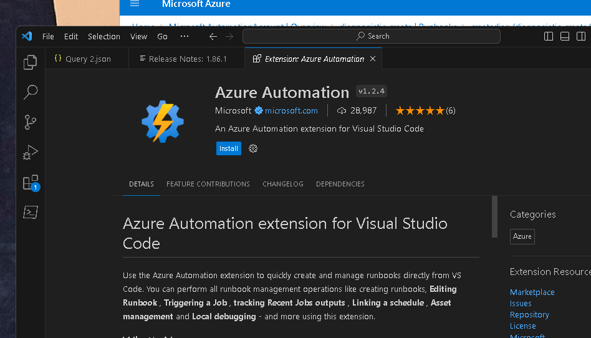
Task: Click the VS Code logo icon
Action: [27, 36]
